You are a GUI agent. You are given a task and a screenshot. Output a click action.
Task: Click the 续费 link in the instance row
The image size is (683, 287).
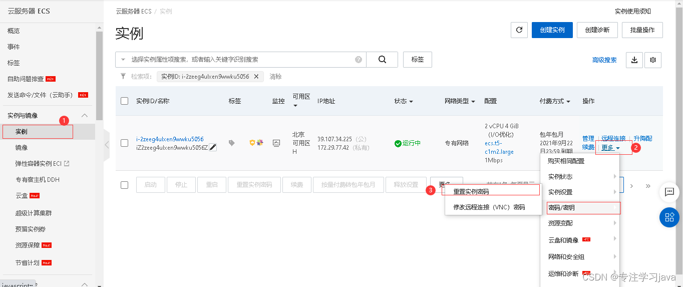tap(588, 147)
